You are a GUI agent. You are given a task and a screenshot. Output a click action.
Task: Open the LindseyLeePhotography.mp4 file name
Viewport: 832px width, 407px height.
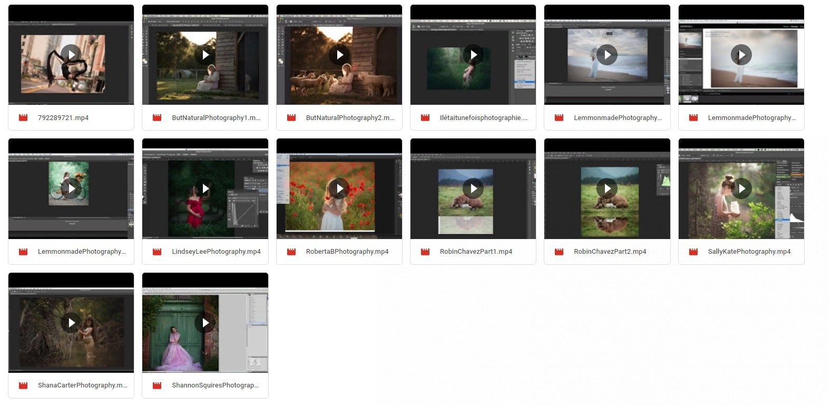(x=216, y=252)
